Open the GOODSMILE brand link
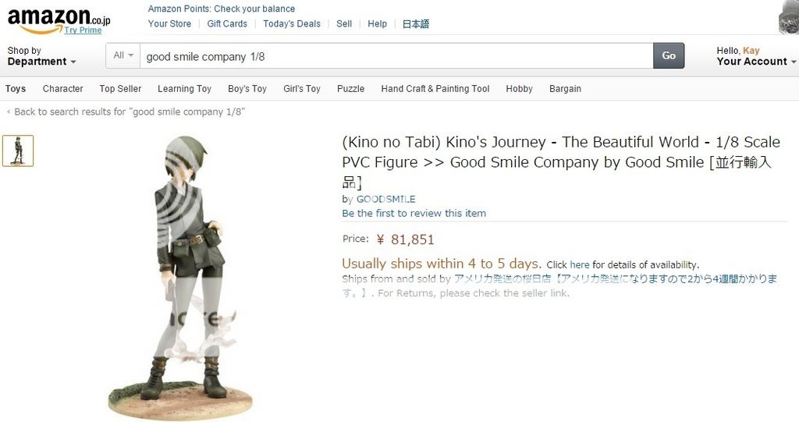The image size is (799, 422). (385, 199)
